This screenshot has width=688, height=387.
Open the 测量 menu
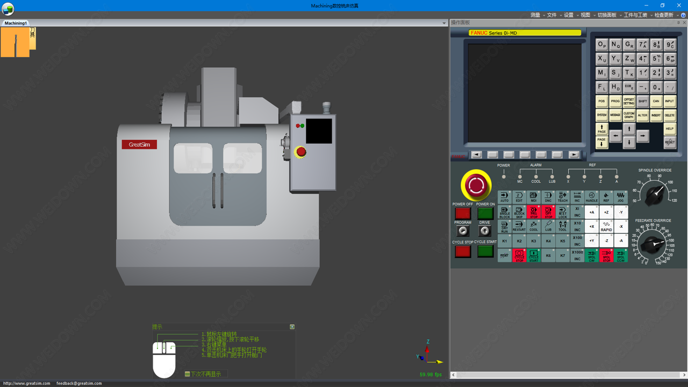pos(535,15)
